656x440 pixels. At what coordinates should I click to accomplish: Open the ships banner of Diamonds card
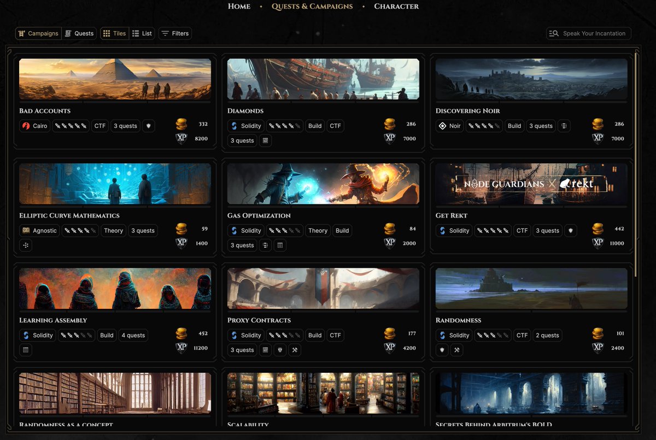323,79
